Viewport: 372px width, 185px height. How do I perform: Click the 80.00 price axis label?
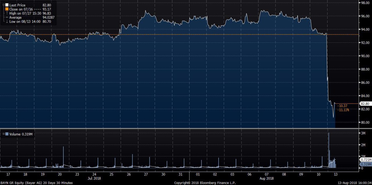pos(365,122)
